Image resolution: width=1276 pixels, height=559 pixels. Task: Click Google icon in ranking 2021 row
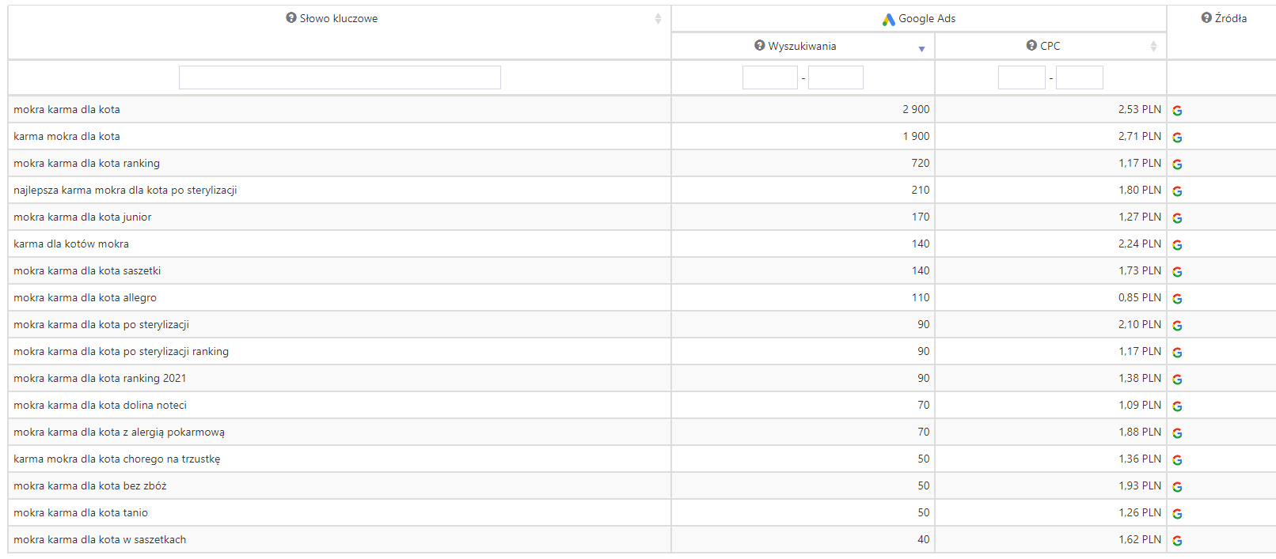tap(1177, 380)
